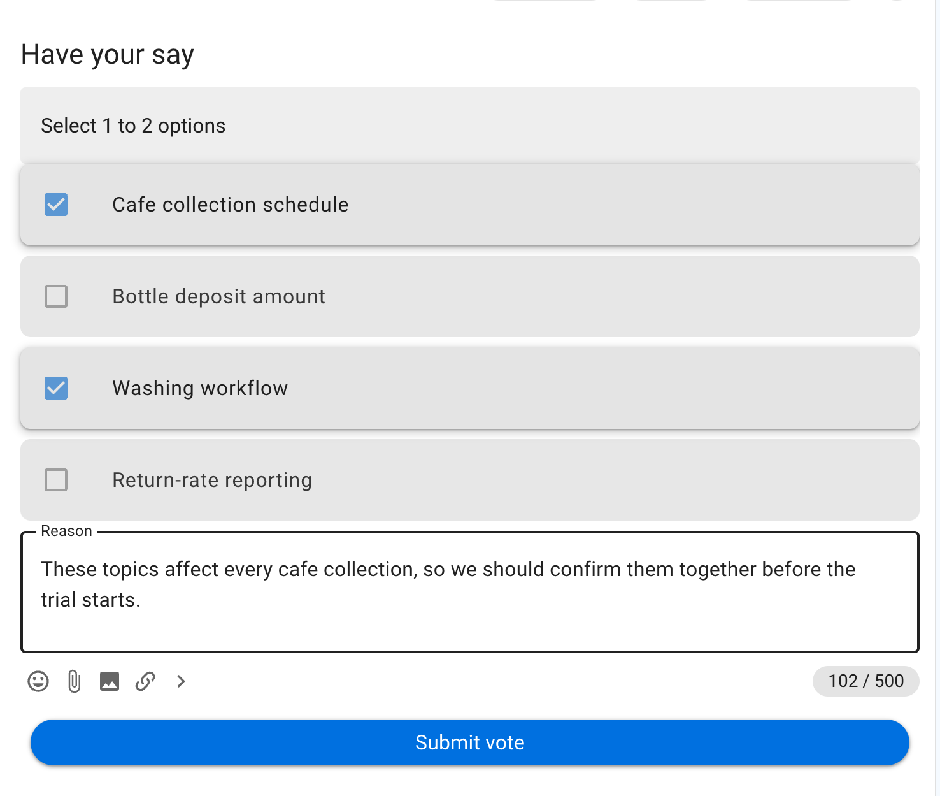940x796 pixels.
Task: Add a link using the chain icon
Action: (145, 681)
